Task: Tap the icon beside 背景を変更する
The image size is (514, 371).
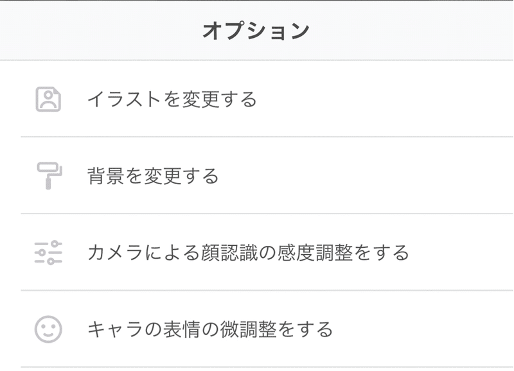Action: tap(48, 176)
